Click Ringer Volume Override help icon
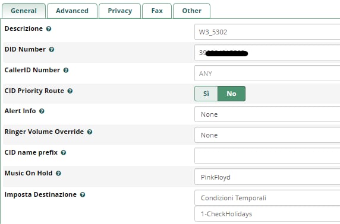The height and width of the screenshot is (224, 340). point(90,132)
